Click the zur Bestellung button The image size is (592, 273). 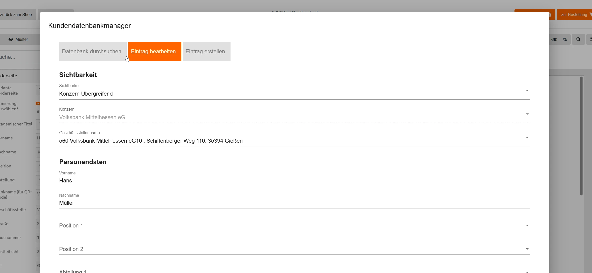pos(574,15)
